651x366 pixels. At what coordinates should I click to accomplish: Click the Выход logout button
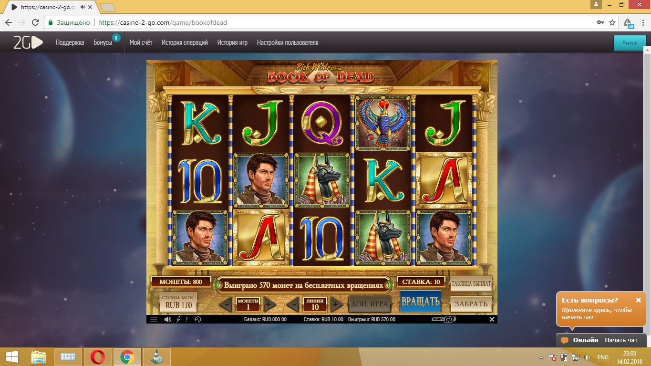pyautogui.click(x=630, y=43)
